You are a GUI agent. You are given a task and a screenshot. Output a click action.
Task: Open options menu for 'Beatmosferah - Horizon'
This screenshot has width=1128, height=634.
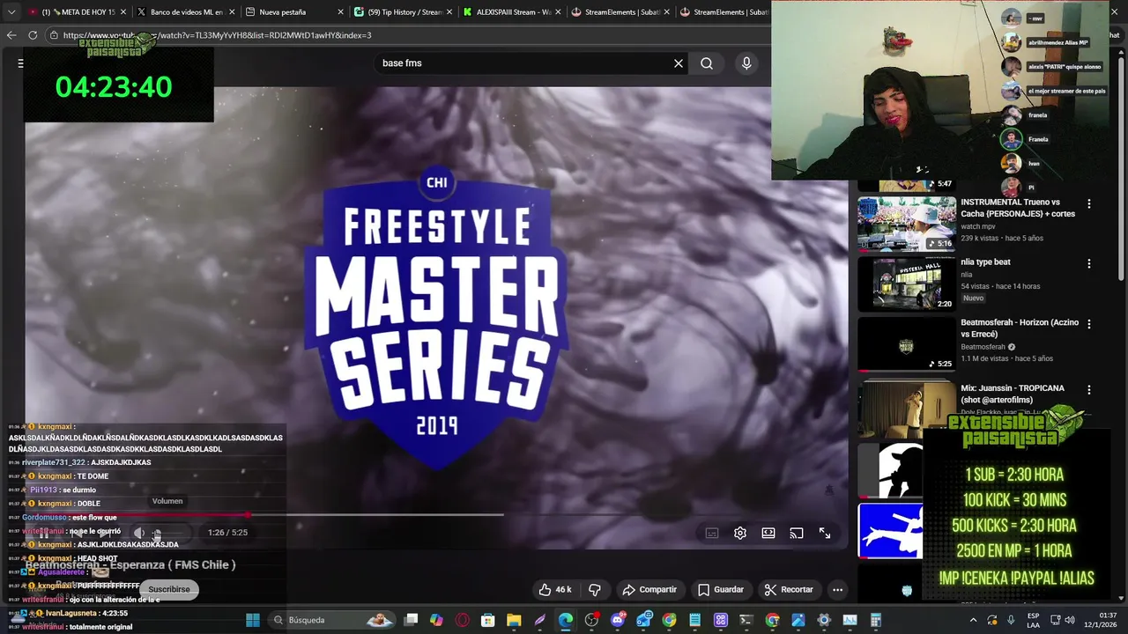point(1089,324)
